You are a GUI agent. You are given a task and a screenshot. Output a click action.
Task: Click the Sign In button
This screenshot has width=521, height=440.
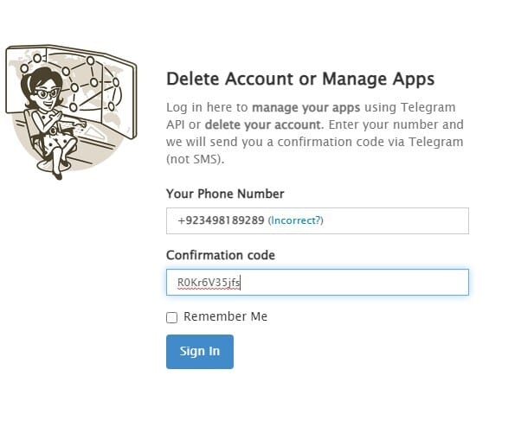(200, 352)
